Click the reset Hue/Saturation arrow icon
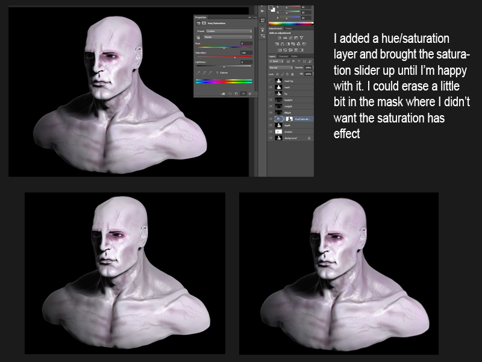The image size is (482, 362). pyautogui.click(x=236, y=93)
